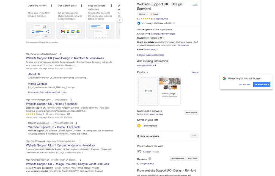The width and height of the screenshot is (275, 176).
Task: Click Add a photo button
Action: [193, 158]
